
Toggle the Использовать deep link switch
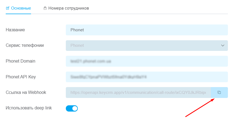[x=72, y=109]
